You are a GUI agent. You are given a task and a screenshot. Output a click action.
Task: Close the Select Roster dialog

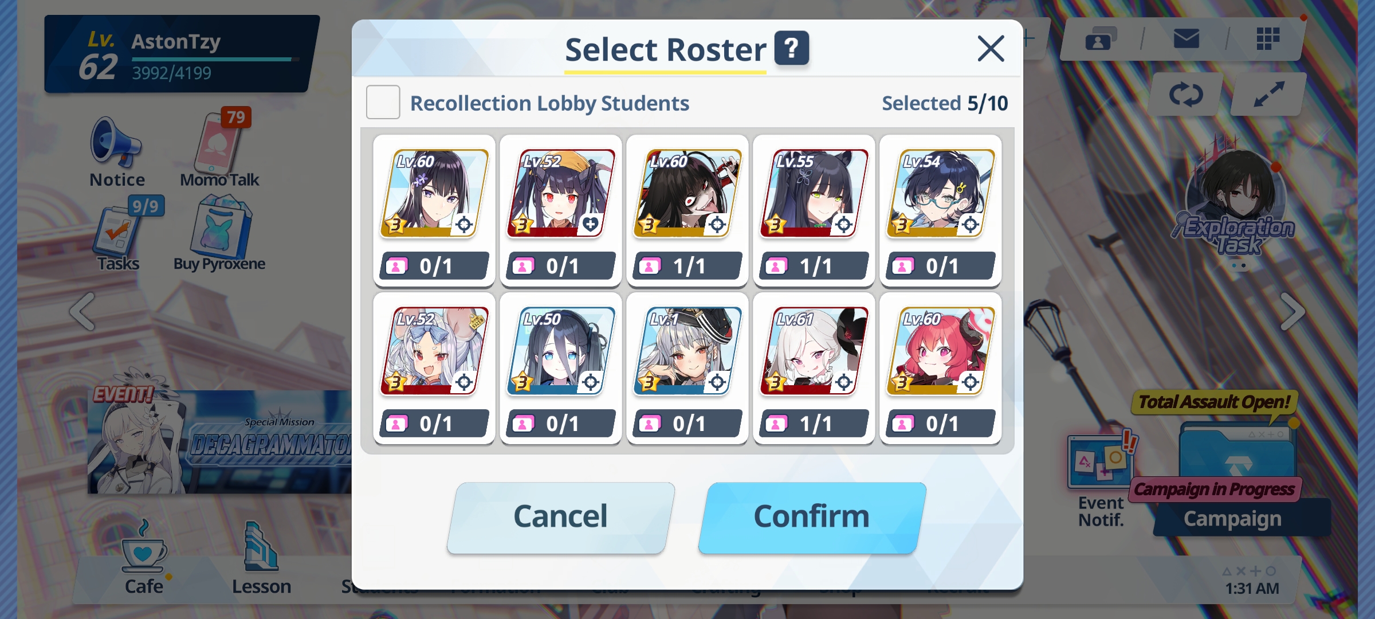point(991,48)
